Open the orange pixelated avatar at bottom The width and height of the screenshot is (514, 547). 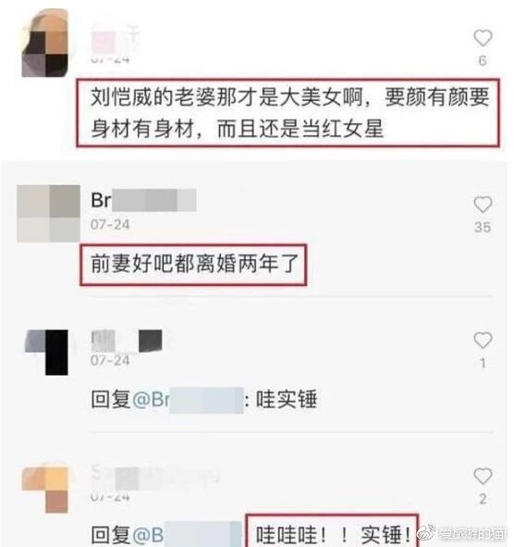click(44, 490)
